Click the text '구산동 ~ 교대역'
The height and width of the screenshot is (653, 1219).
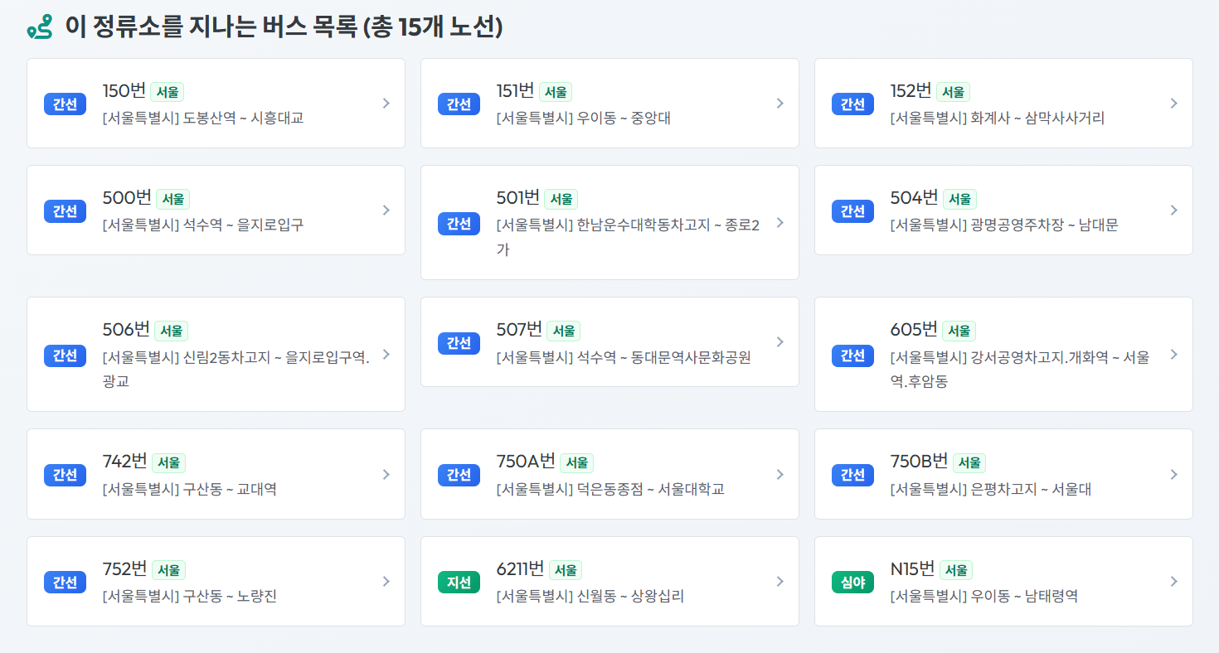(x=230, y=489)
